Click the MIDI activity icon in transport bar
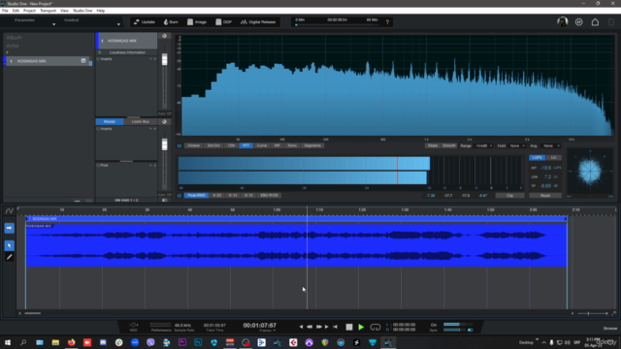Image resolution: width=621 pixels, height=349 pixels. 134,326
